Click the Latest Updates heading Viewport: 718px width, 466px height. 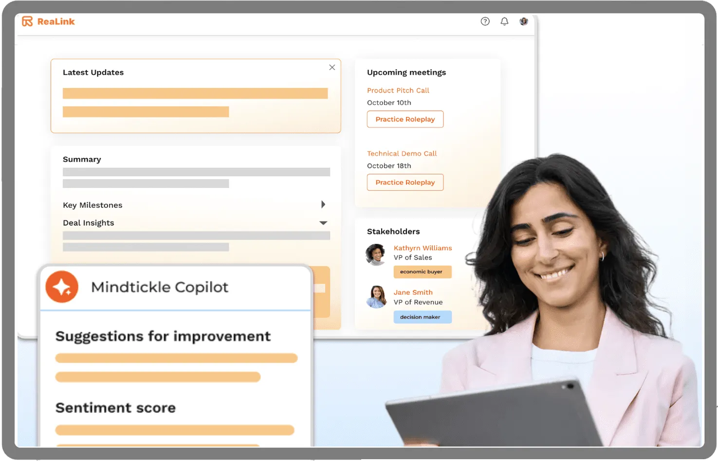(93, 72)
